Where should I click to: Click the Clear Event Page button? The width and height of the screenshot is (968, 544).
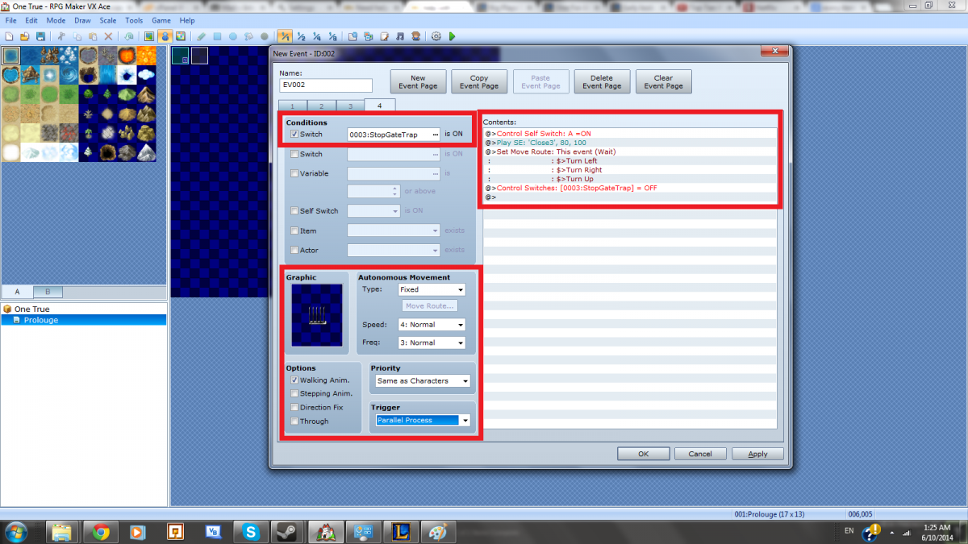tap(663, 82)
